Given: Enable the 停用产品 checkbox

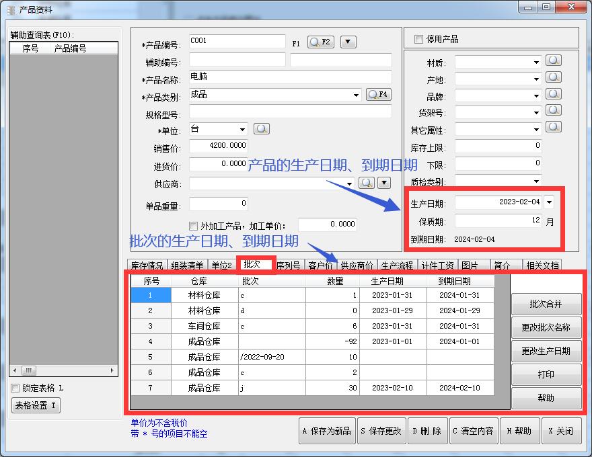Looking at the screenshot, I should (x=419, y=39).
